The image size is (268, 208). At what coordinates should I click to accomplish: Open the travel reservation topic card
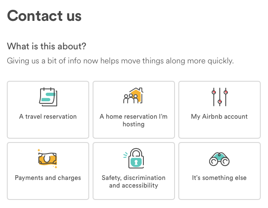[48, 128]
